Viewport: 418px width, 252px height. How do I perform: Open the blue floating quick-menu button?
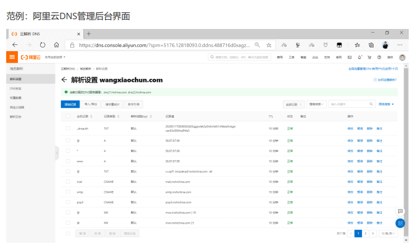400,223
